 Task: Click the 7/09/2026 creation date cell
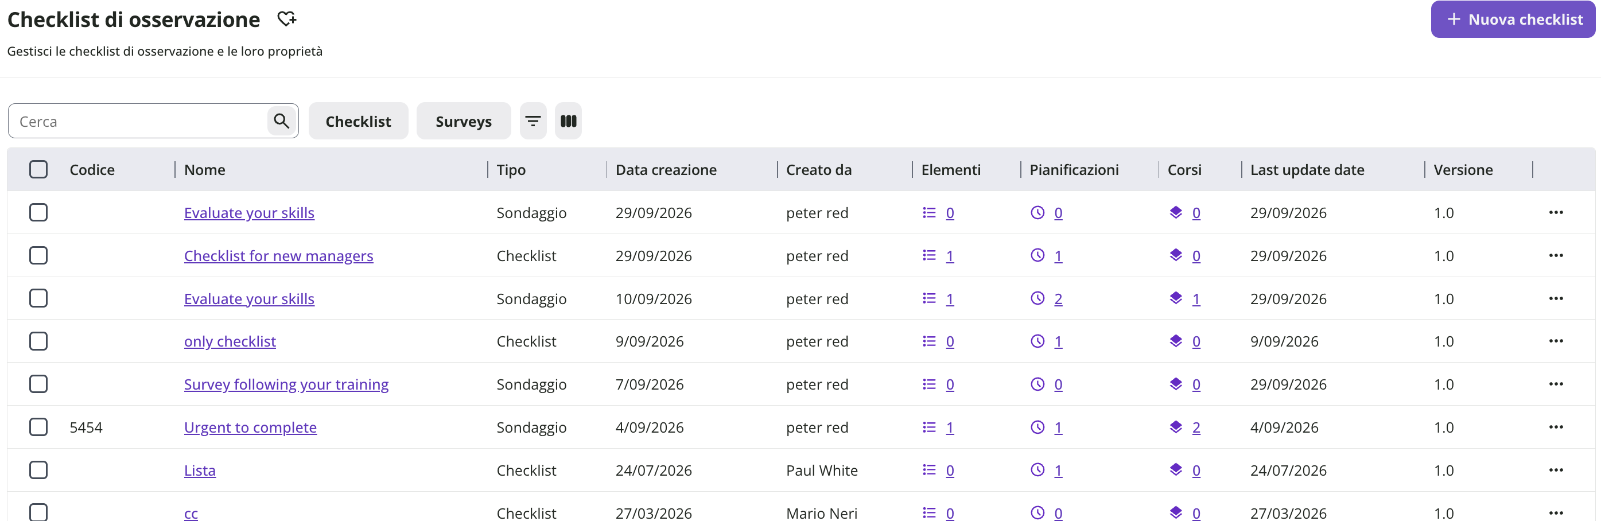[649, 384]
